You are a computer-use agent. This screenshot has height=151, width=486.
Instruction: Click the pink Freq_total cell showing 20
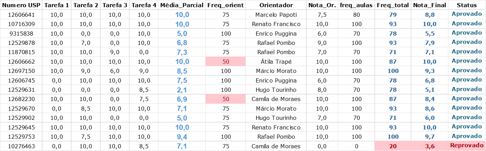pyautogui.click(x=393, y=146)
